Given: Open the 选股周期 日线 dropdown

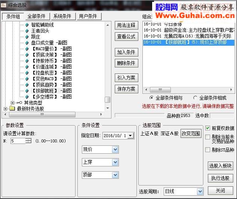Looking at the screenshot, I should (x=200, y=192).
